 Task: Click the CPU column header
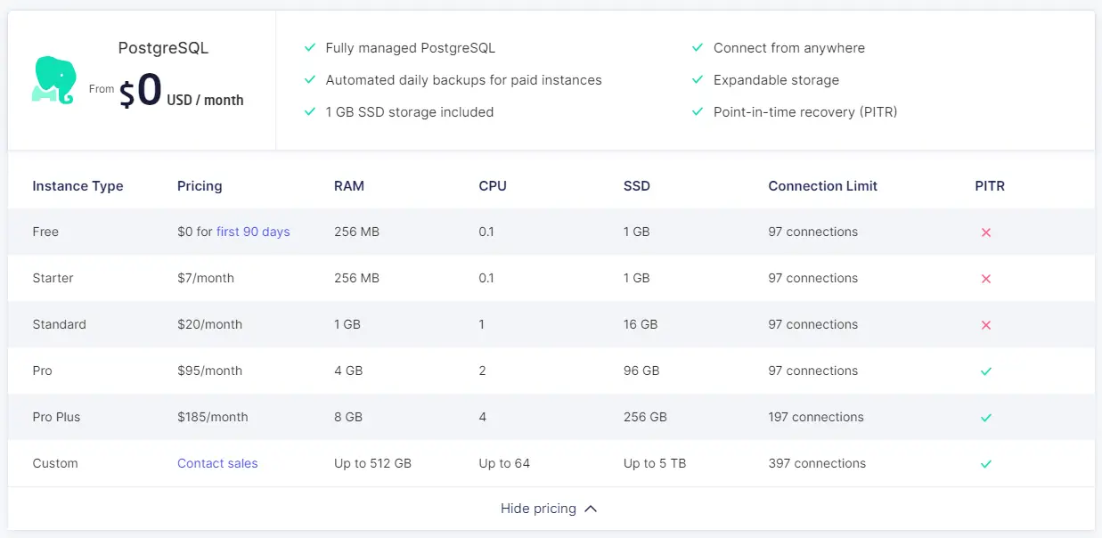493,186
